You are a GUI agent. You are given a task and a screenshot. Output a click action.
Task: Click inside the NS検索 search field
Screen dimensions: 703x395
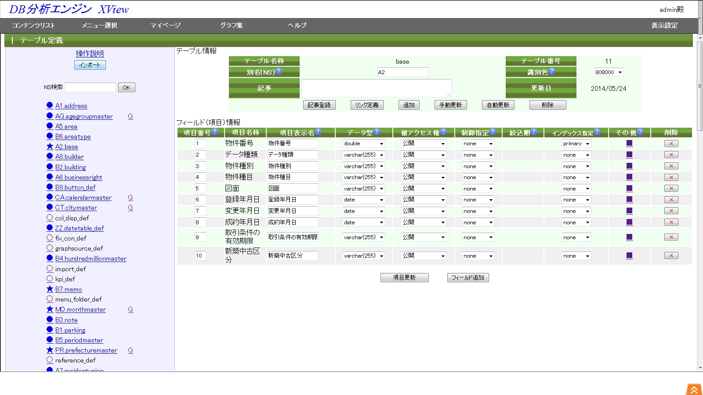[x=91, y=87]
